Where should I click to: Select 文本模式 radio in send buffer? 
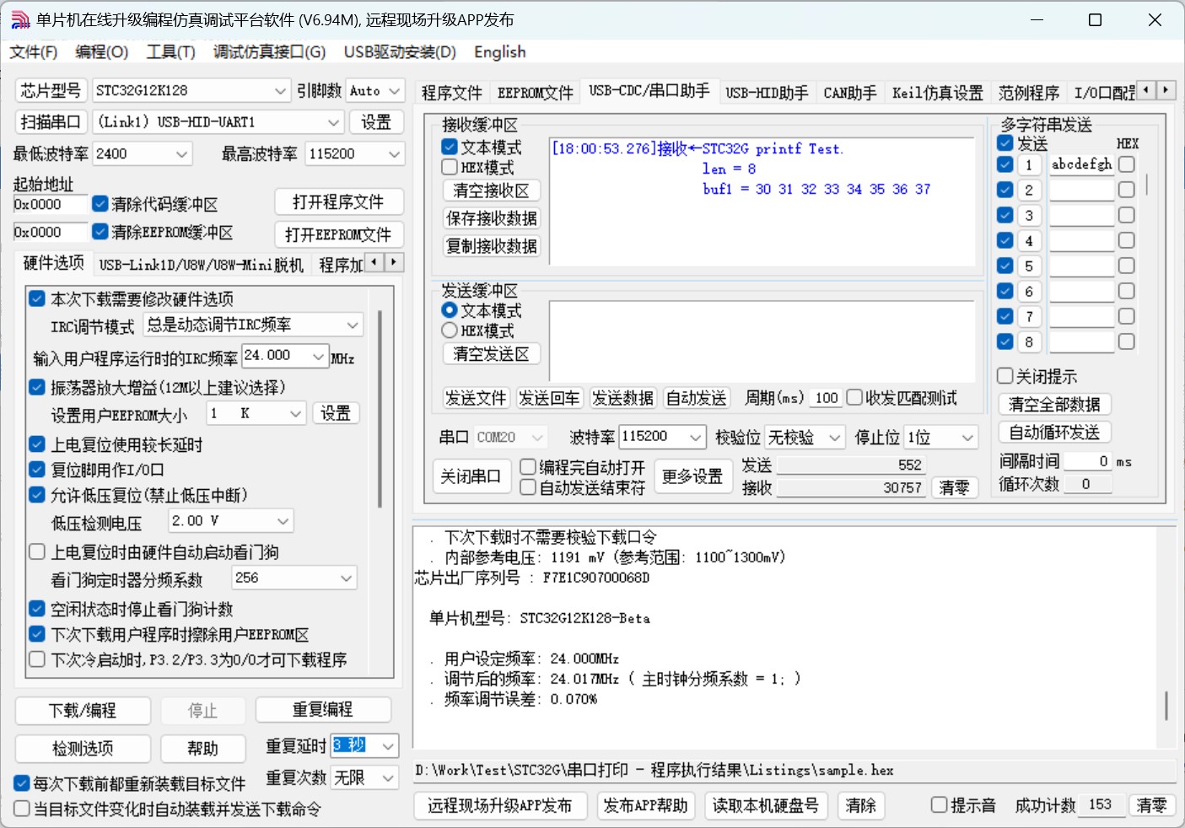click(x=450, y=310)
